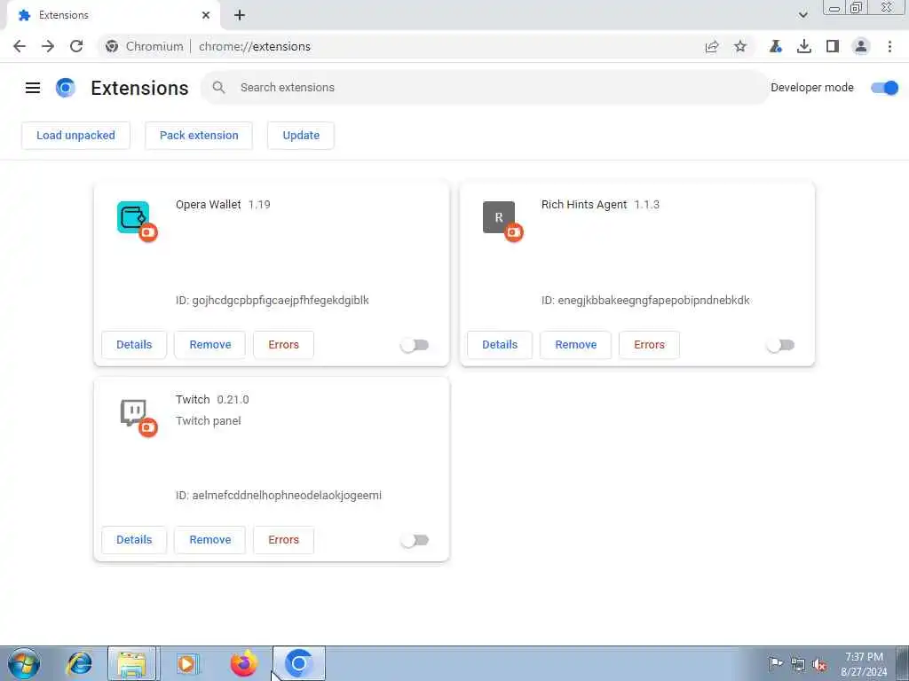This screenshot has width=909, height=681.
Task: View Errors for Rich Hints Agent
Action: pos(649,345)
